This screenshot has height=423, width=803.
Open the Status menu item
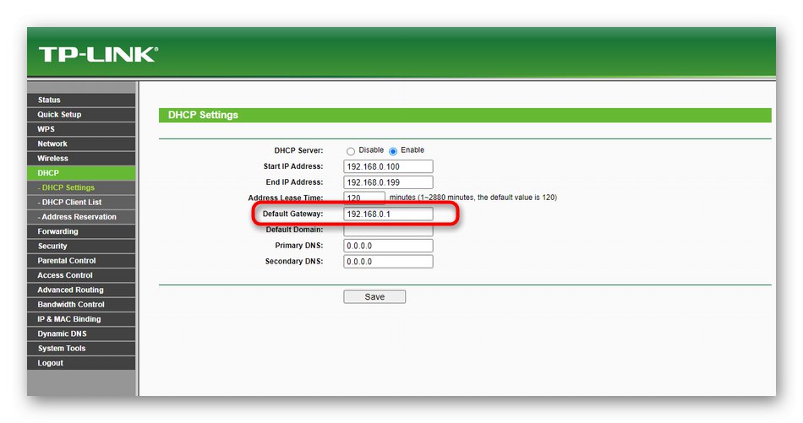click(x=81, y=100)
